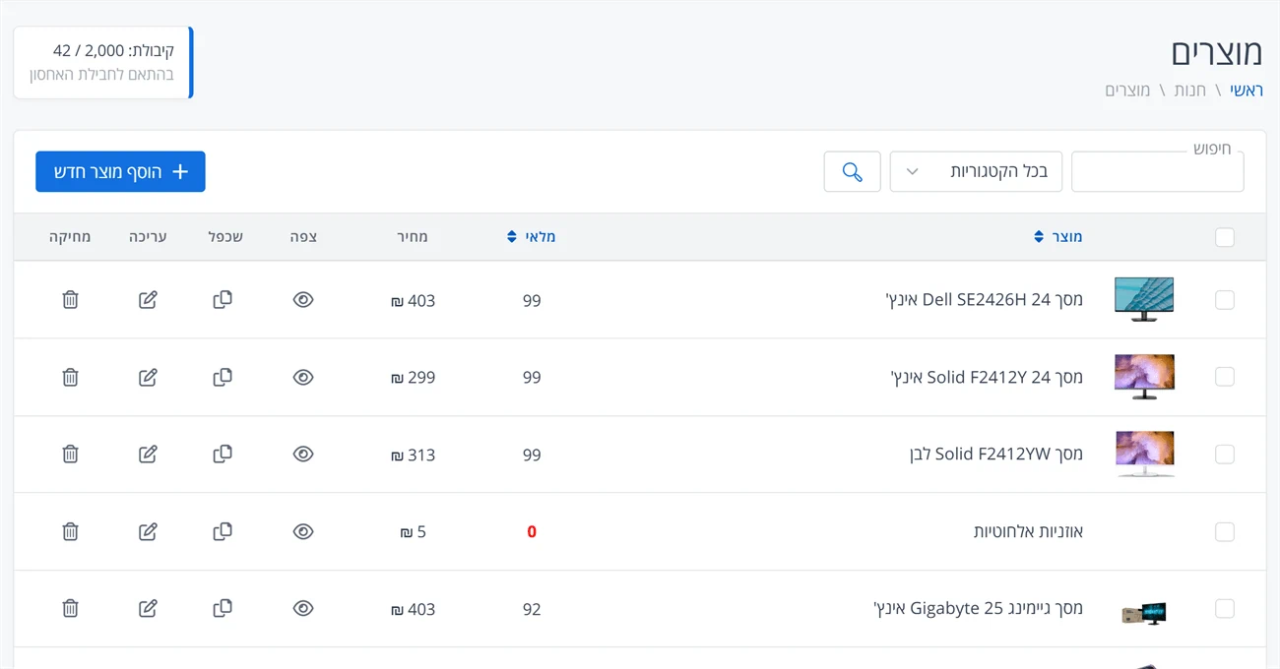Image resolution: width=1280 pixels, height=669 pixels.
Task: Check the Gigabyte 25 row checkbox
Action: pos(1225,609)
